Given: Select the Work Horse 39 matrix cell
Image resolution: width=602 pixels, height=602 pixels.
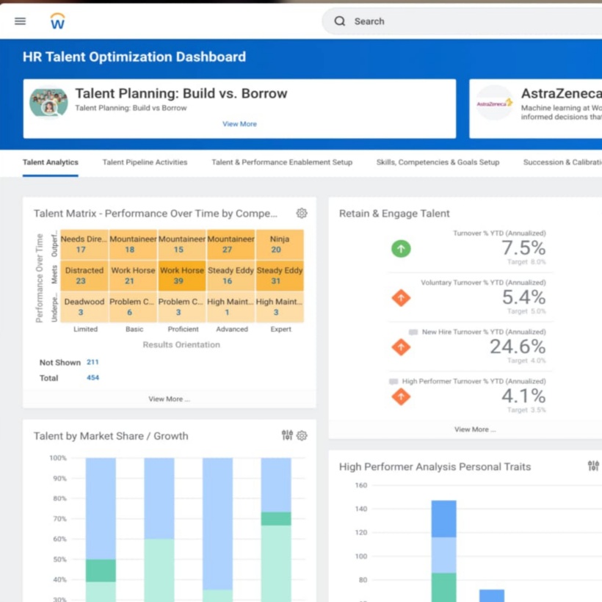Looking at the screenshot, I should tap(182, 275).
